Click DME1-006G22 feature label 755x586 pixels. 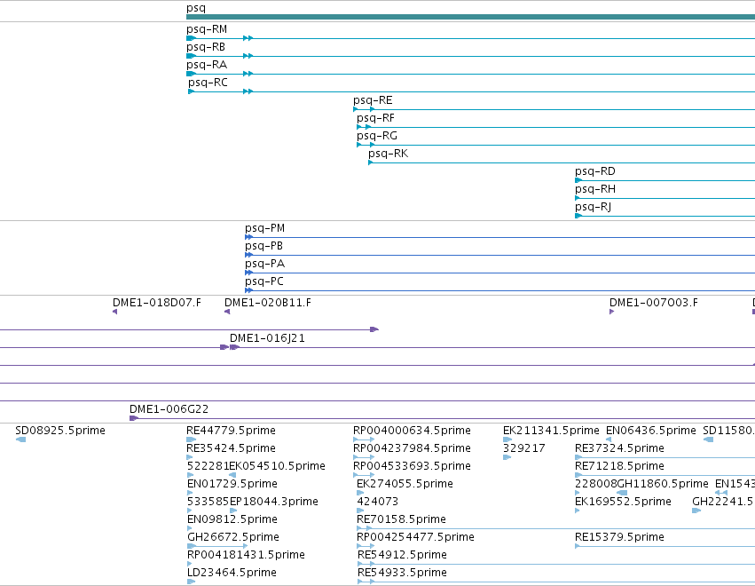tap(169, 409)
